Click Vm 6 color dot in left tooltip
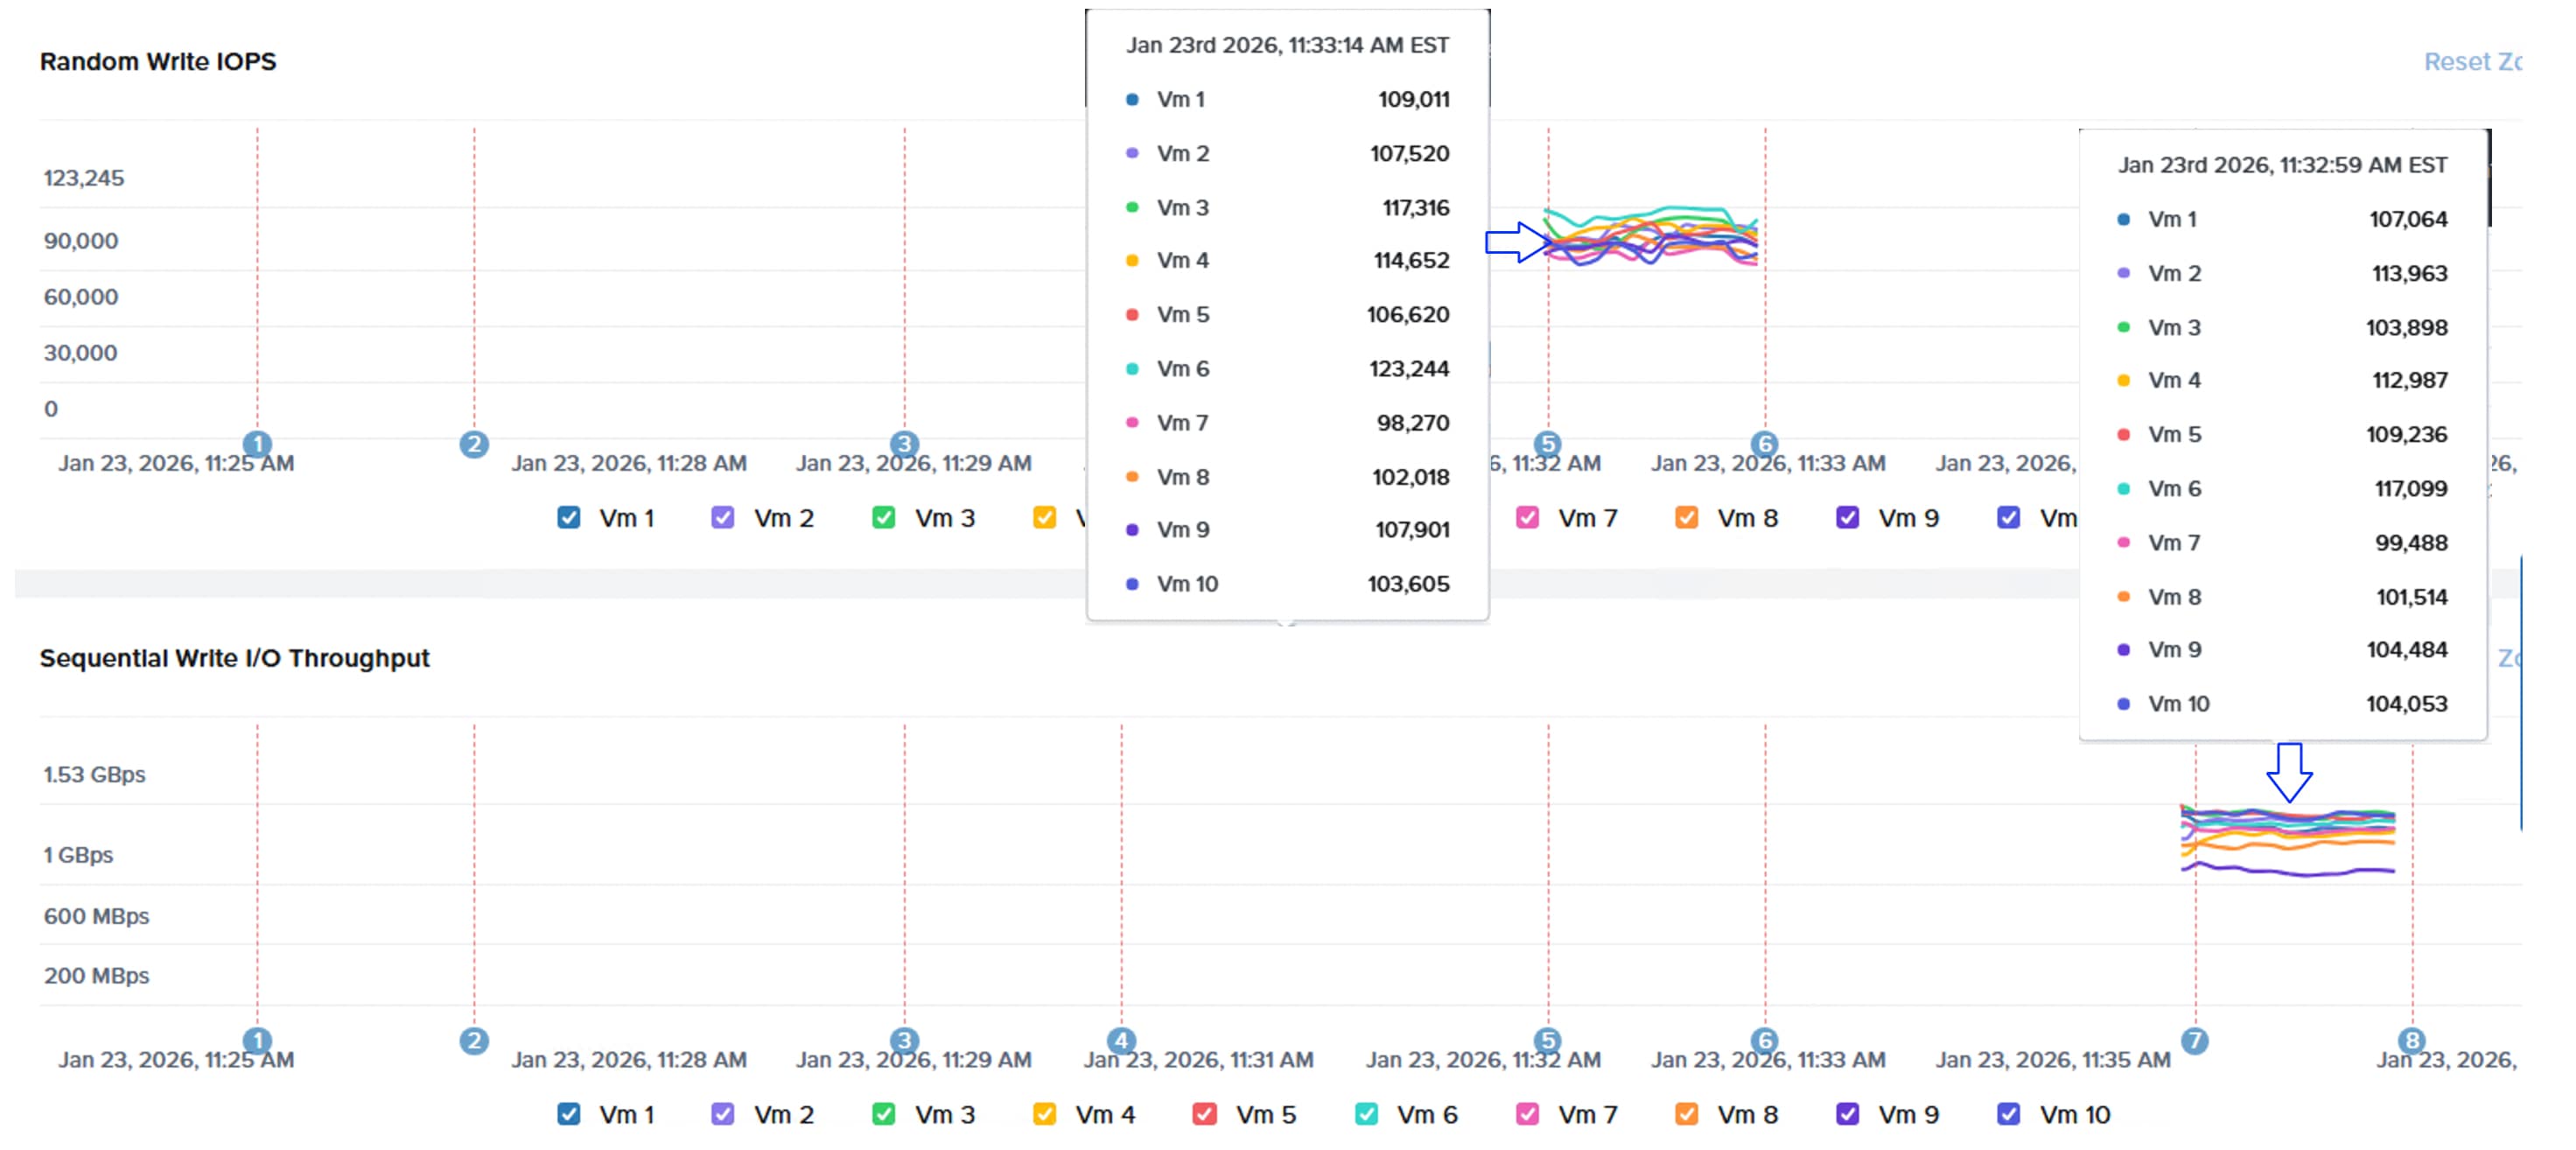The width and height of the screenshot is (2576, 1150). point(1131,368)
